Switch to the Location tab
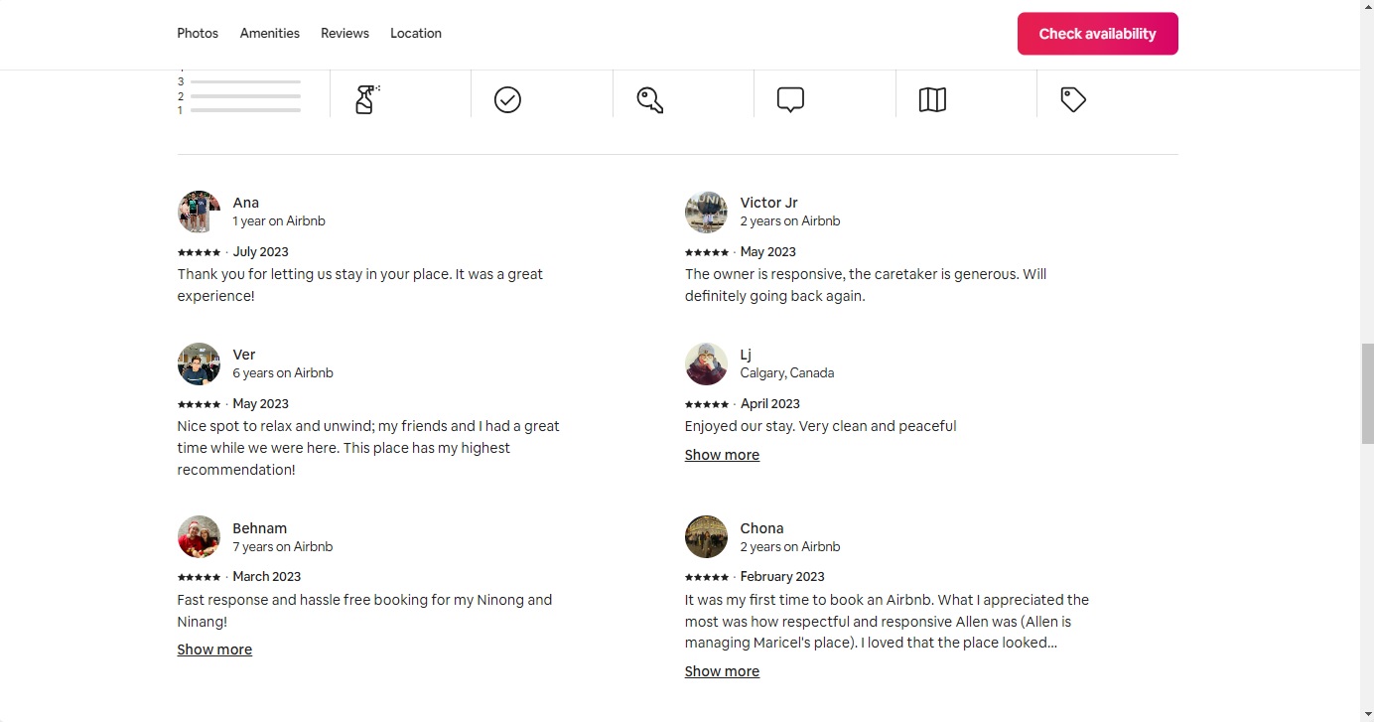Screen dimensions: 1374x722 tap(416, 34)
